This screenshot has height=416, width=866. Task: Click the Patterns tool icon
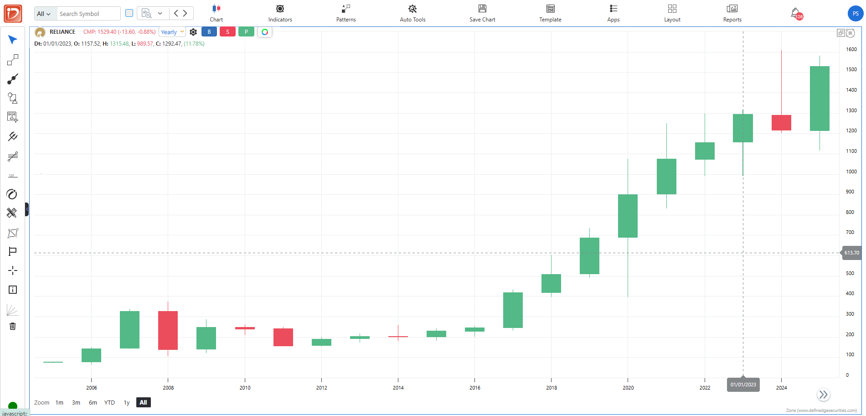(x=346, y=13)
